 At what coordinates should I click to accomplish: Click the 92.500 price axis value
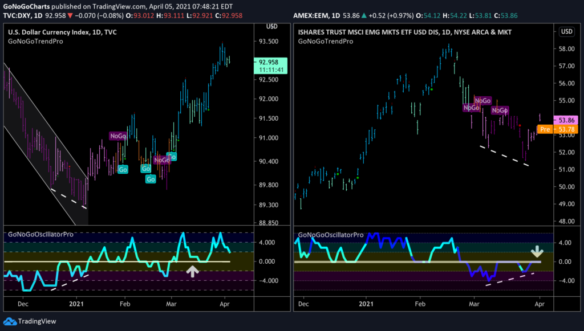(268, 80)
